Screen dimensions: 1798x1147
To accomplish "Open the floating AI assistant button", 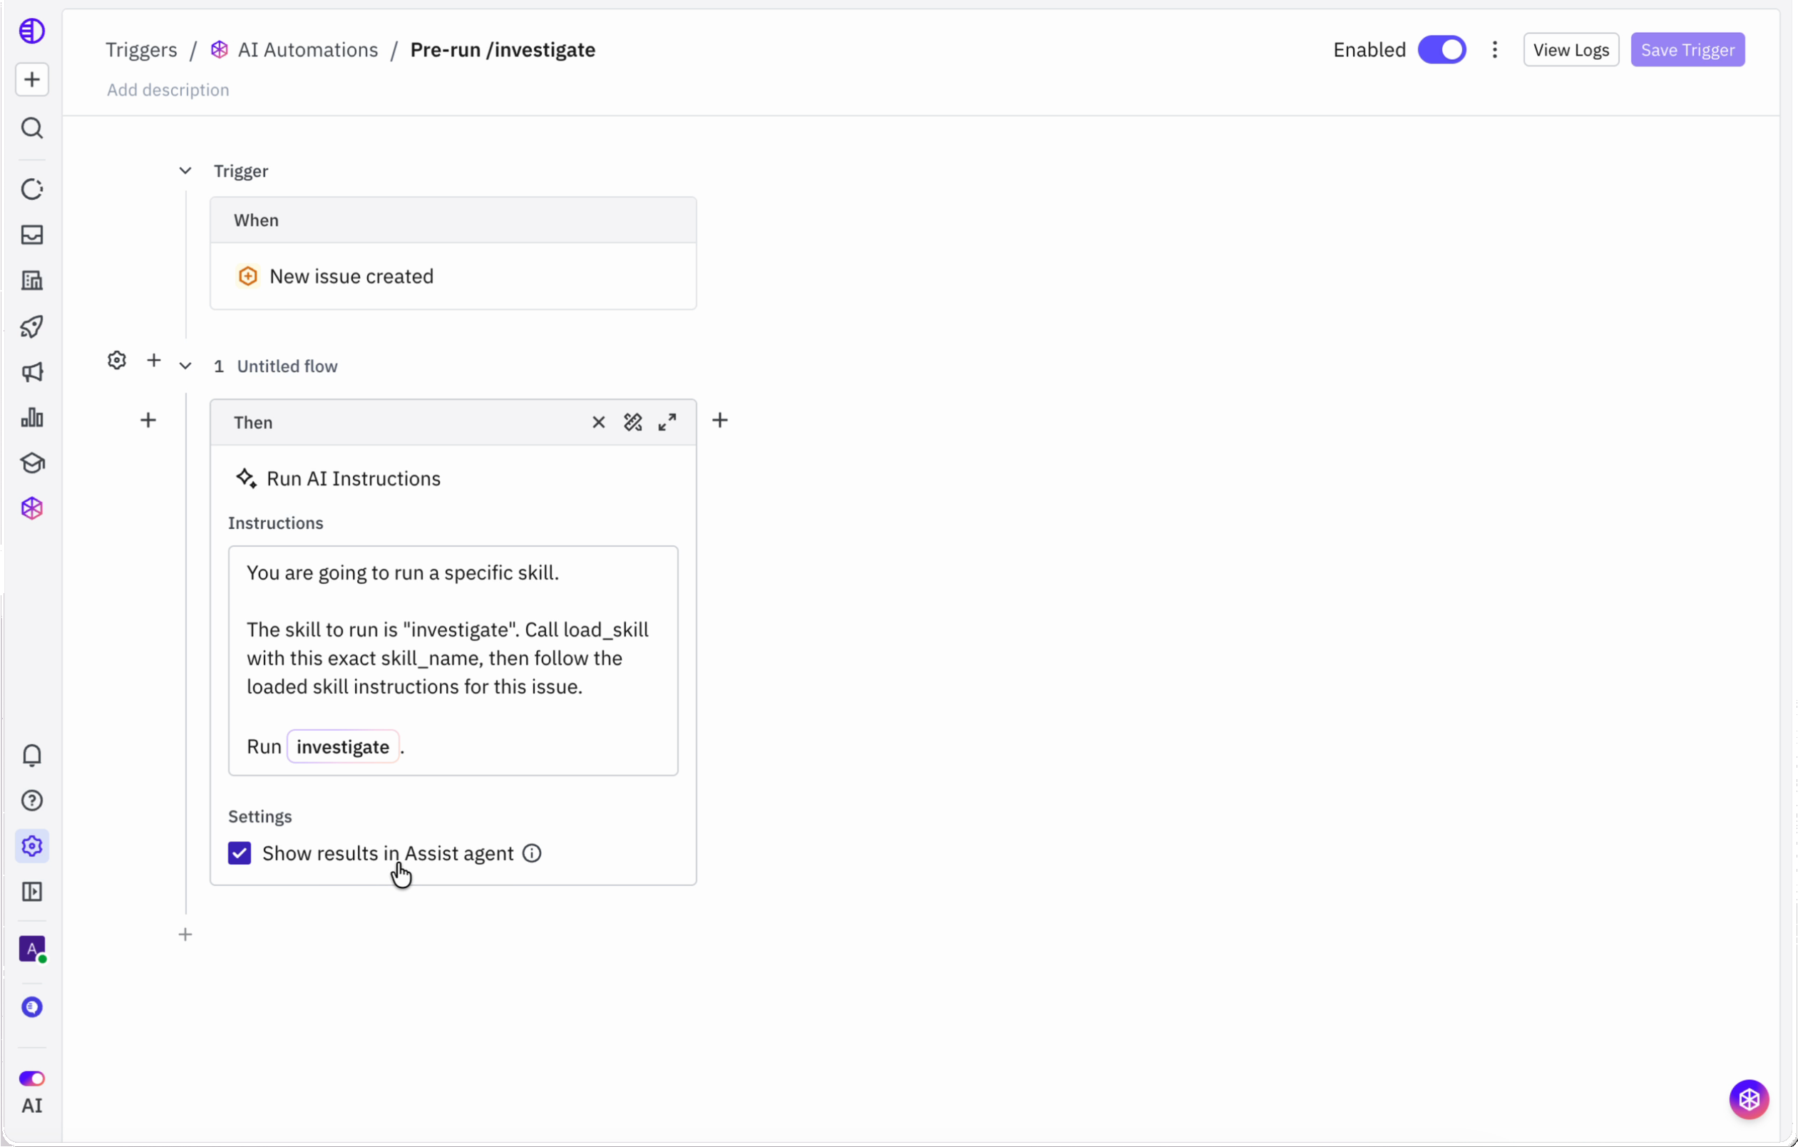I will (x=1749, y=1099).
